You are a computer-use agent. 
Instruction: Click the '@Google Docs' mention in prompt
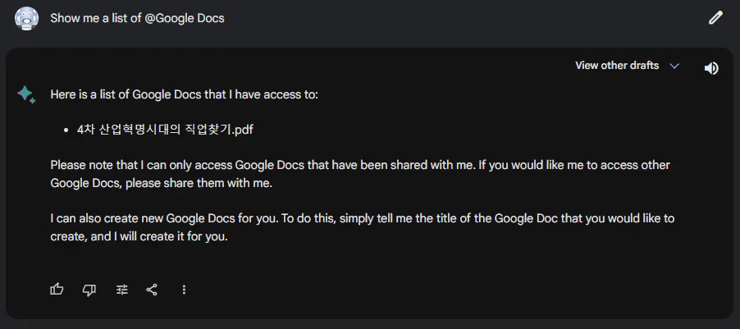(184, 18)
